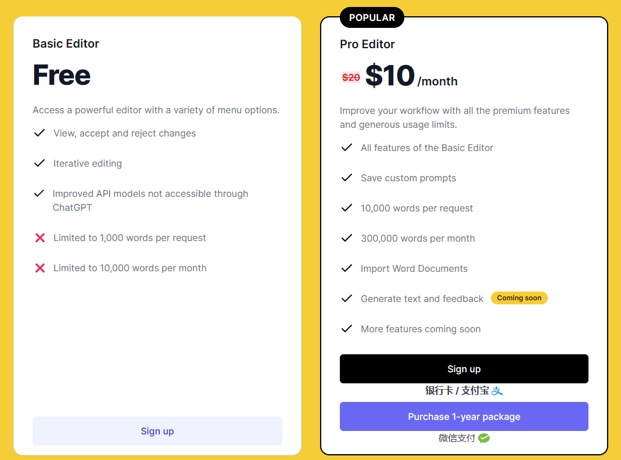The width and height of the screenshot is (621, 460).
Task: Click the black Pro Editor Sign up button
Action: (x=464, y=369)
